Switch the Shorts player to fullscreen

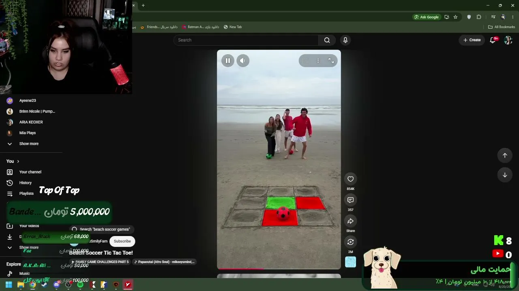[331, 61]
